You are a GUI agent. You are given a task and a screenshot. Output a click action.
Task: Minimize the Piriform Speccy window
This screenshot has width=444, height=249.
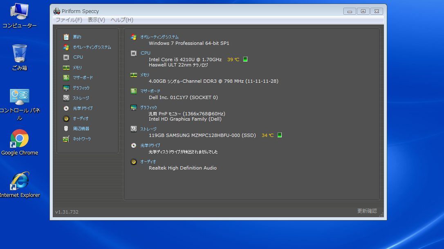click(350, 11)
